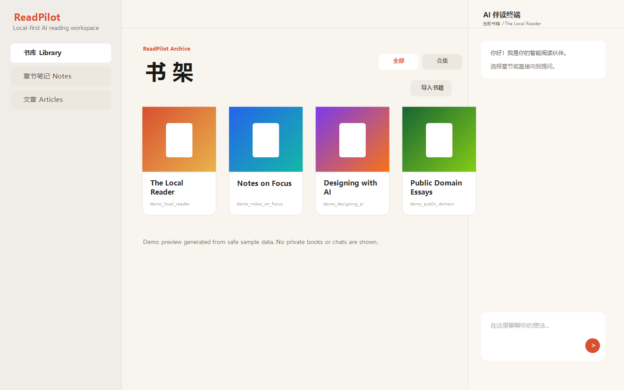Select the 合集 filter tab

click(x=442, y=62)
